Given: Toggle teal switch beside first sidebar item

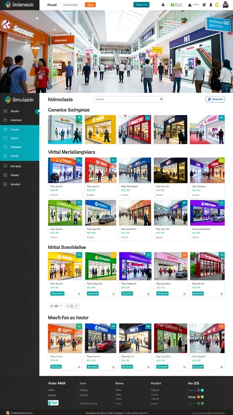Looking at the screenshot, I should click(x=37, y=111).
